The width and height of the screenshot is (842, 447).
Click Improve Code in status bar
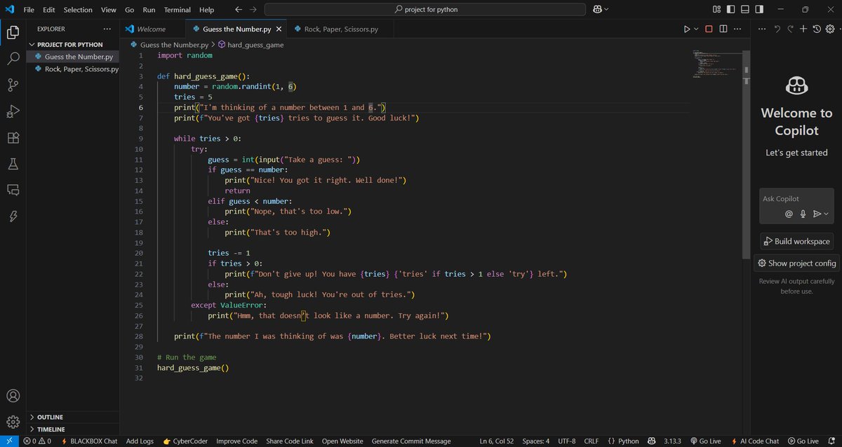[x=236, y=441]
